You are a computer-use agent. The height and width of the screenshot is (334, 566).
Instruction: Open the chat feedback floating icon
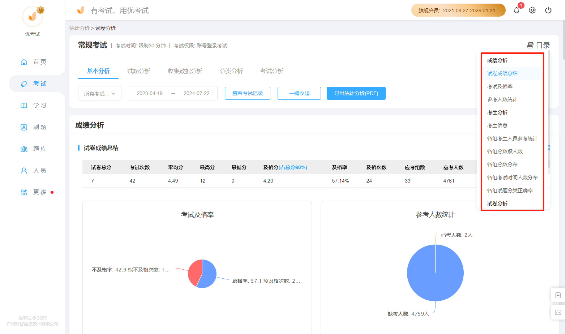(558, 313)
